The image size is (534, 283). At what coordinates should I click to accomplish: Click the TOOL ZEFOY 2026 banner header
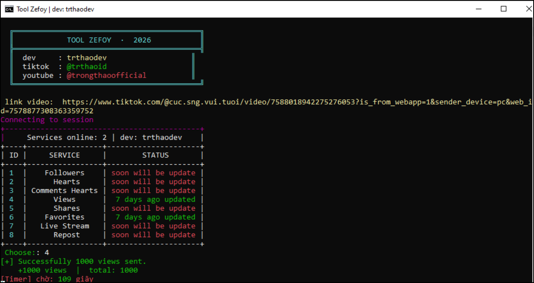pos(109,40)
